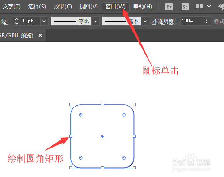This screenshot has height=177, width=224.
Task: Click the bottom-center bounding box handle
Action: (x=102, y=168)
